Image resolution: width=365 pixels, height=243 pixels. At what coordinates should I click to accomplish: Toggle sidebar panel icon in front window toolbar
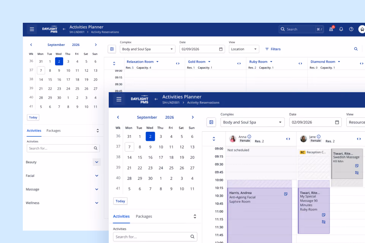coord(211,122)
